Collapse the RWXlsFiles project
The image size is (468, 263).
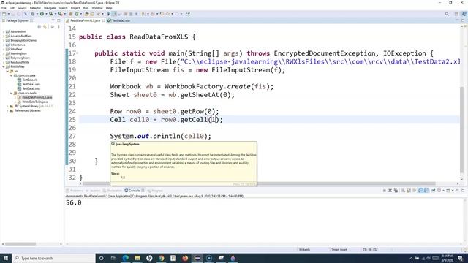point(4,66)
